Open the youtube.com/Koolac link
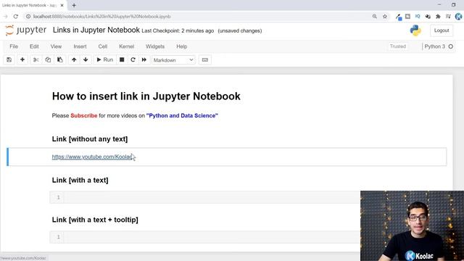Image resolution: width=464 pixels, height=261 pixels. [x=92, y=157]
